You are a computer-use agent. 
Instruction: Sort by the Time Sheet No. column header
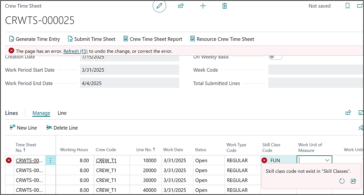26,148
